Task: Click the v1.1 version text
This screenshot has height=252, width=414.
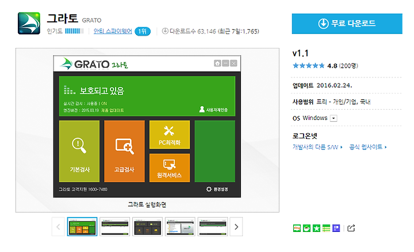Action: coord(301,53)
